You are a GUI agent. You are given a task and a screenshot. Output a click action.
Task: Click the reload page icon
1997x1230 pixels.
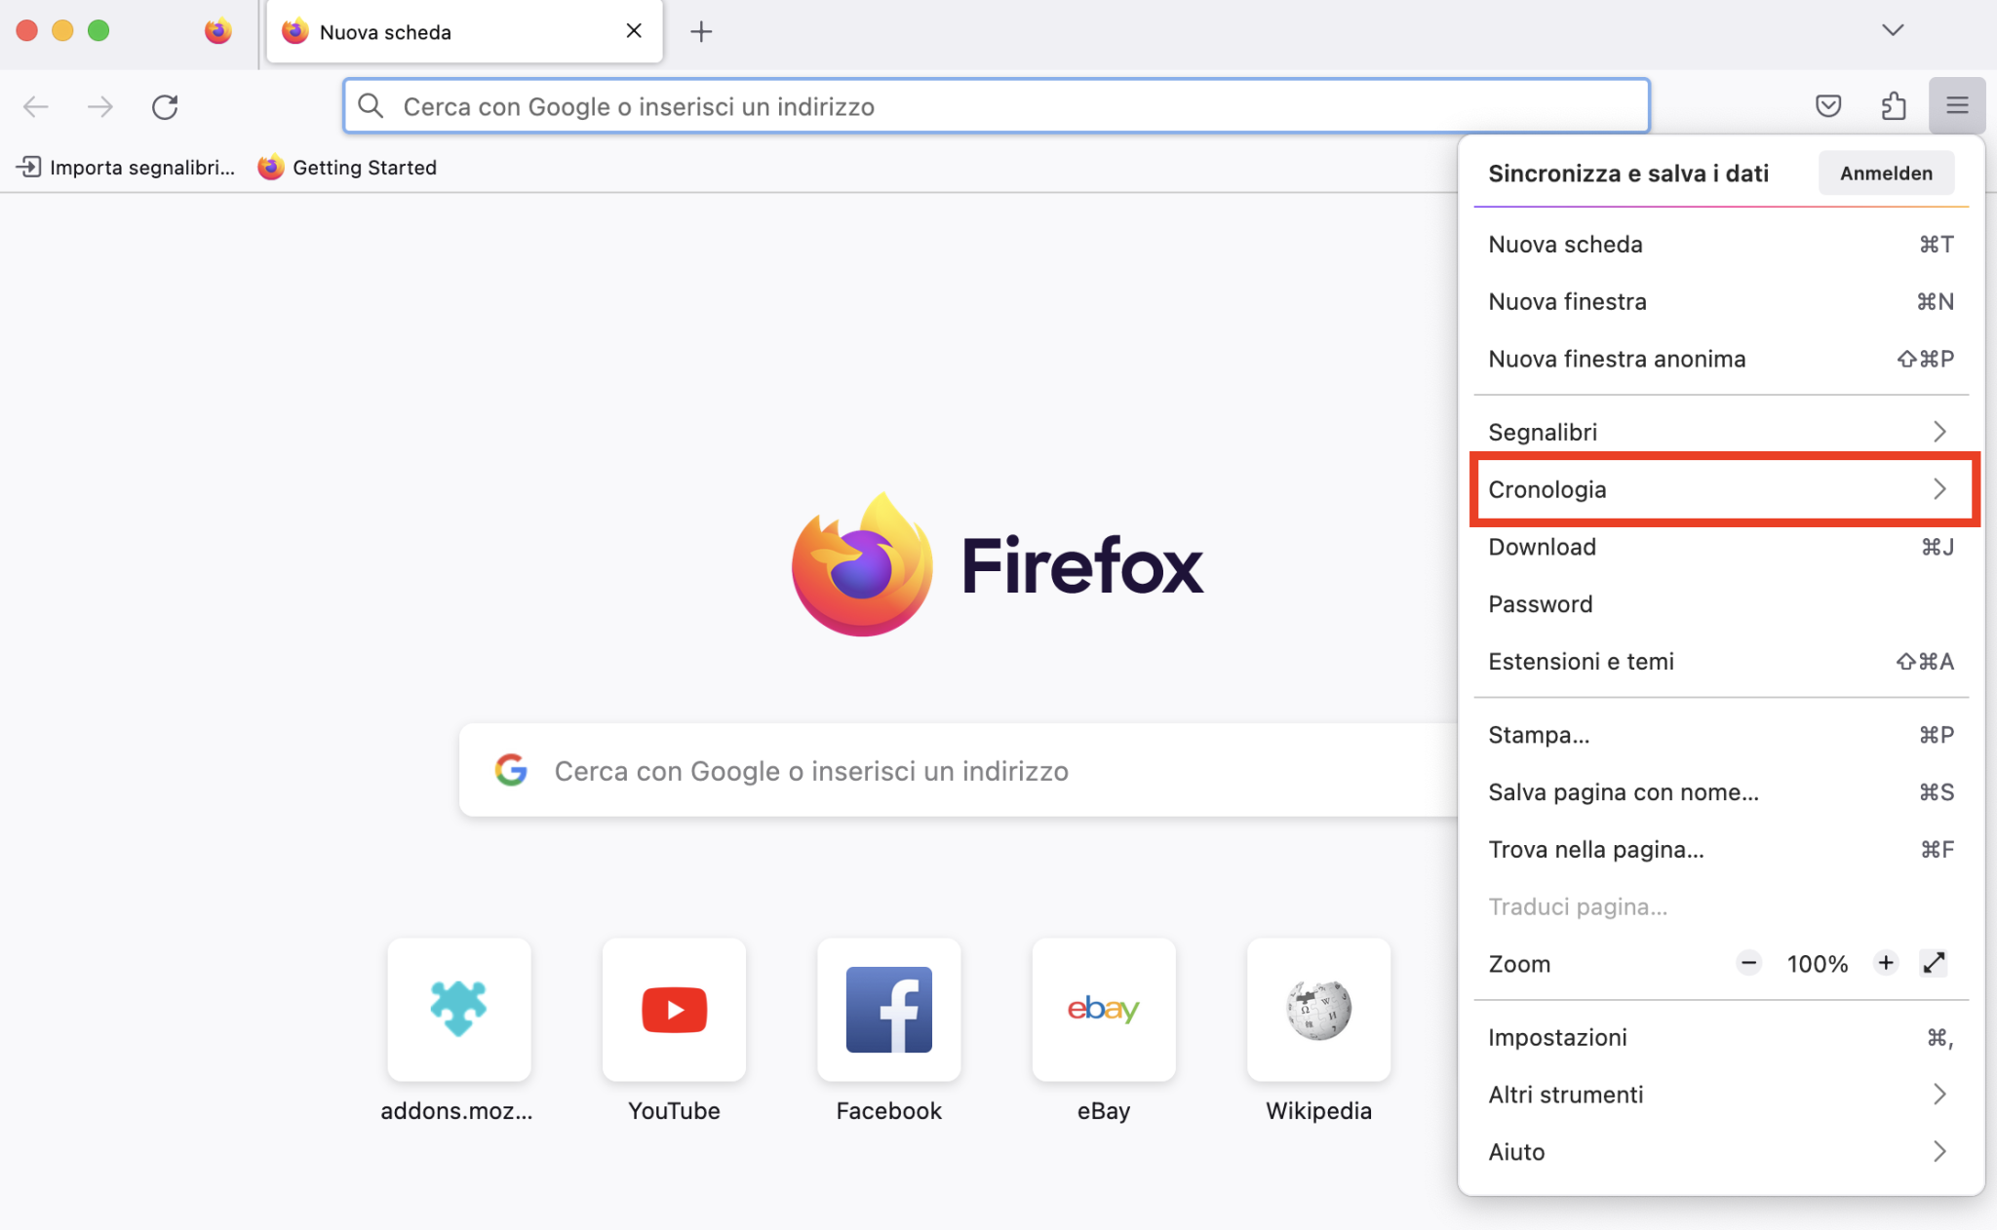point(165,106)
